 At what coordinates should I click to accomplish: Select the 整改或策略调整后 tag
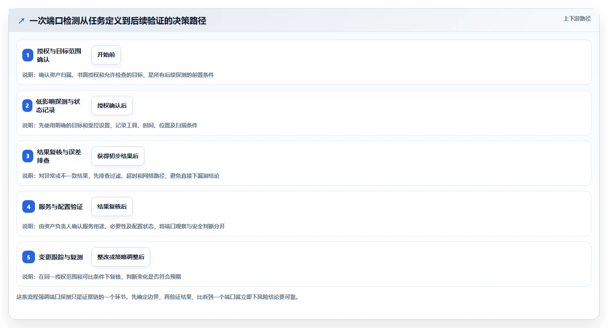point(121,257)
